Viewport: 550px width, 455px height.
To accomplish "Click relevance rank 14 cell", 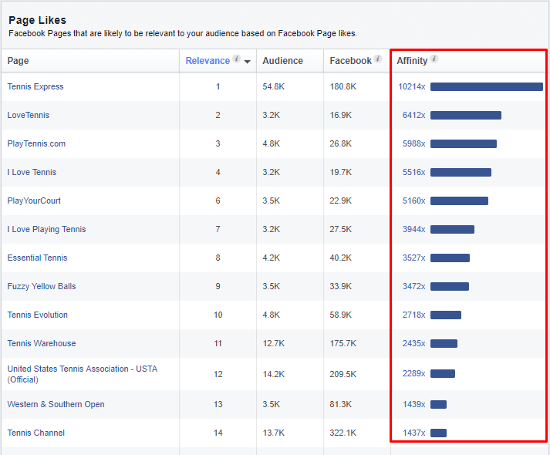I will click(x=218, y=433).
